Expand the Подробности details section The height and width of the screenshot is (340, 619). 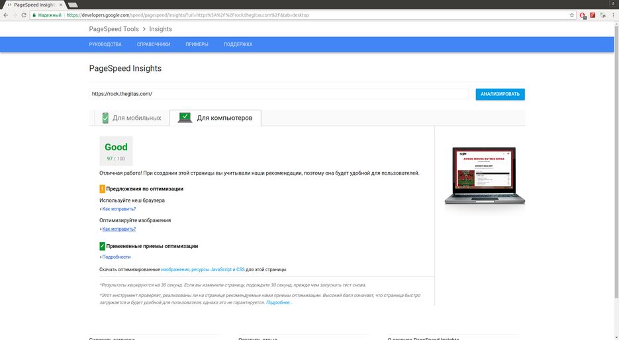pos(116,257)
